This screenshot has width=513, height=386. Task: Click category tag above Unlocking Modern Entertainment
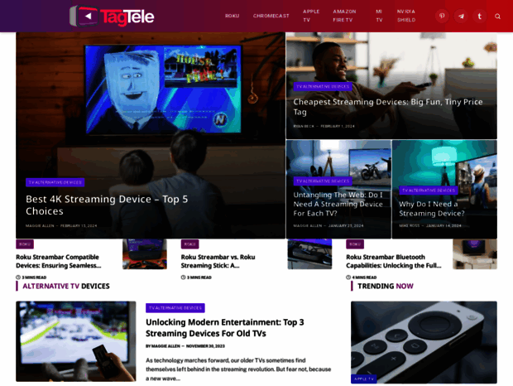(175, 308)
